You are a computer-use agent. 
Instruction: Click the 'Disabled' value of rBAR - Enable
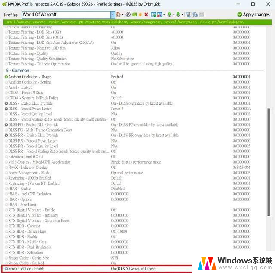coord(118,189)
